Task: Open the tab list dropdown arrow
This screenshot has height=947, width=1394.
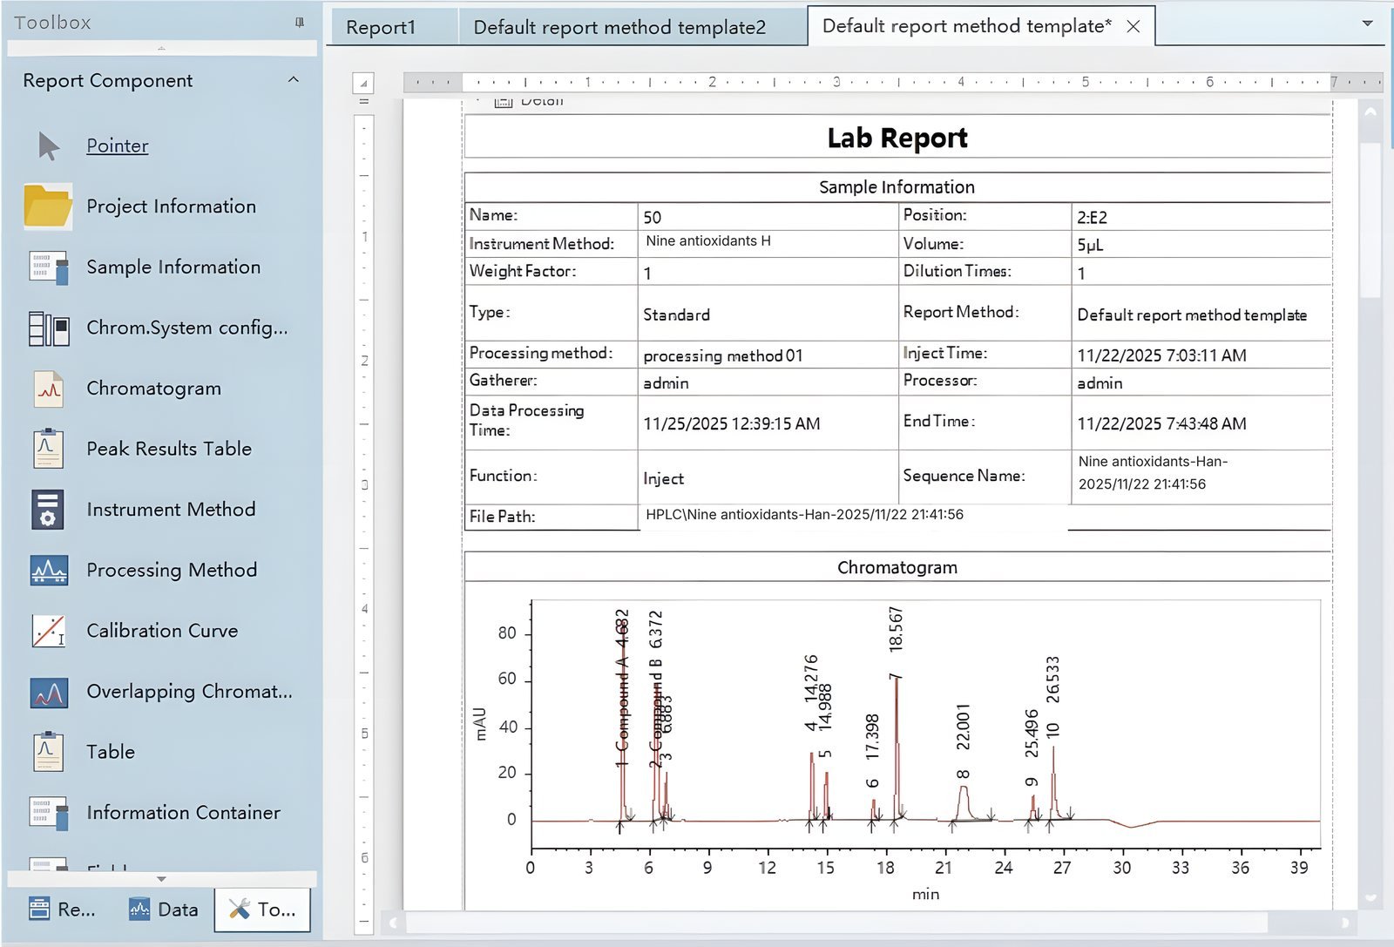Action: pyautogui.click(x=1367, y=24)
